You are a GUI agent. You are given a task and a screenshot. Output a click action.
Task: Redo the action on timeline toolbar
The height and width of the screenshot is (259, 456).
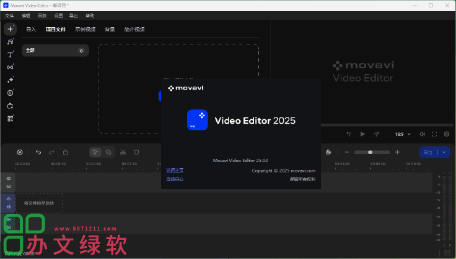click(52, 152)
